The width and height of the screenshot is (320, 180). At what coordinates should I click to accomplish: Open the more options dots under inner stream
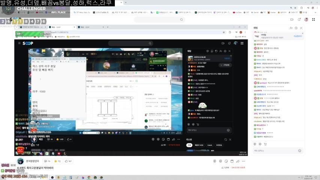[179, 139]
